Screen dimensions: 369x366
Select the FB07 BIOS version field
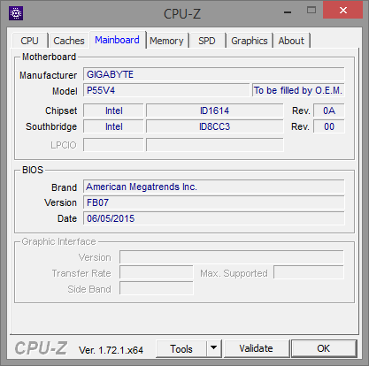214,202
